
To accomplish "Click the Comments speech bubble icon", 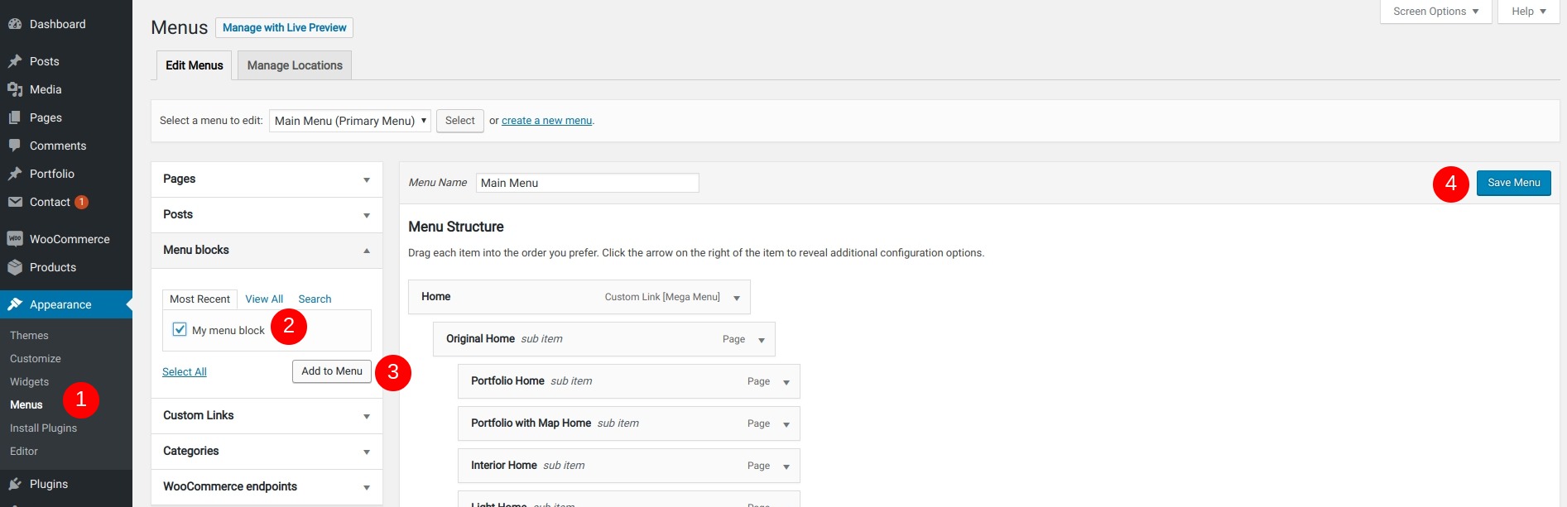I will coord(15,146).
